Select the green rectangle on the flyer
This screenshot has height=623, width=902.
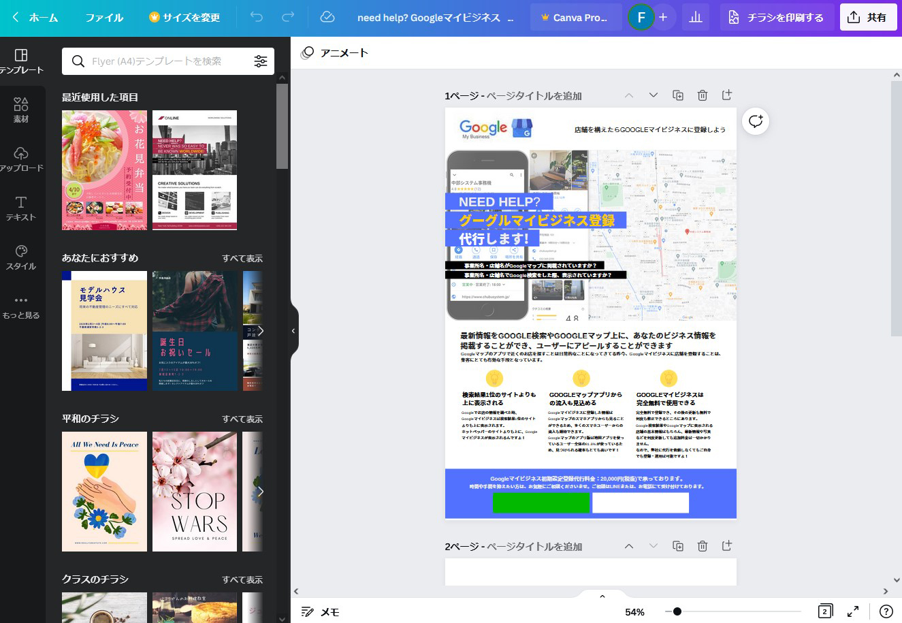pyautogui.click(x=541, y=502)
